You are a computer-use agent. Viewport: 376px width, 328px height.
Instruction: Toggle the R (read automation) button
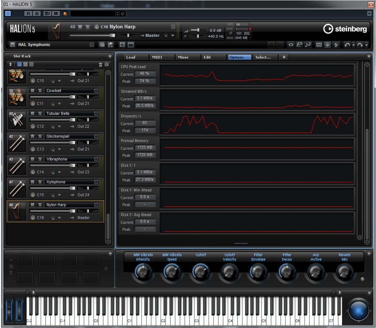pyautogui.click(x=28, y=14)
